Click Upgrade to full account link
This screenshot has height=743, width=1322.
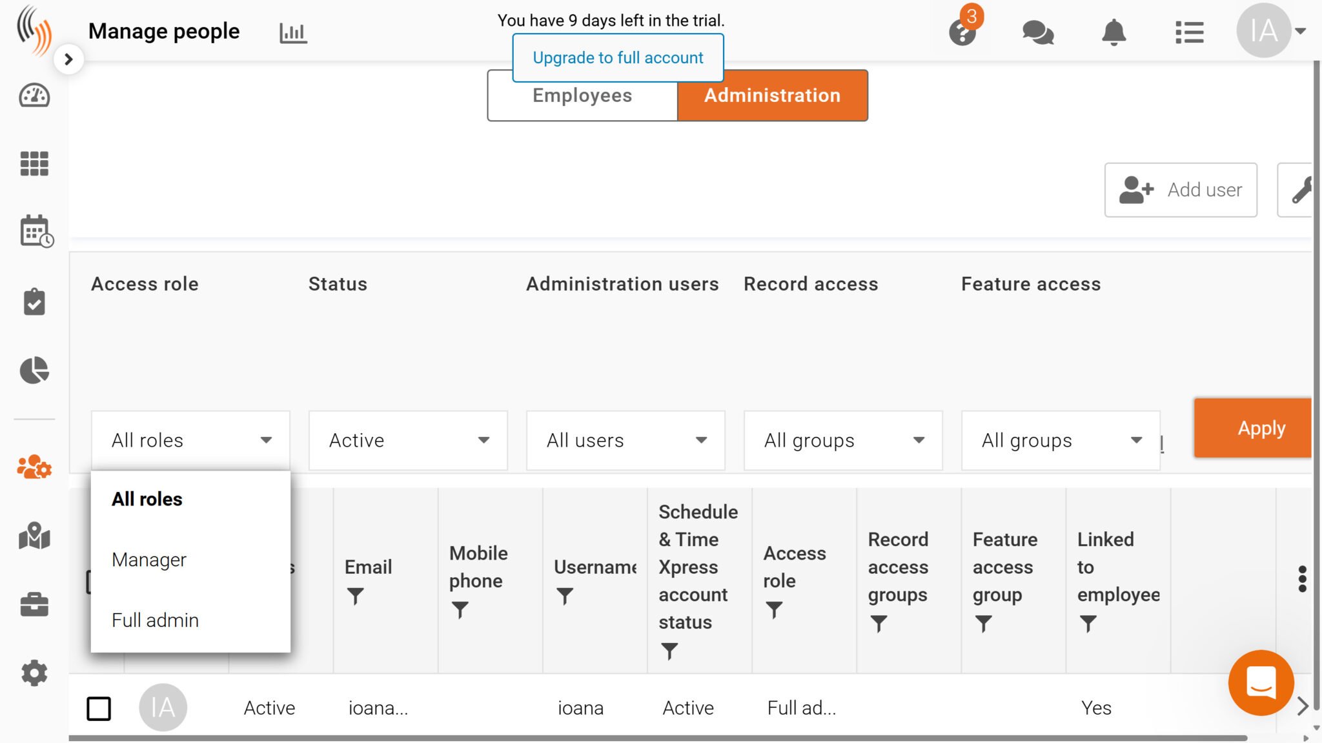pyautogui.click(x=618, y=57)
